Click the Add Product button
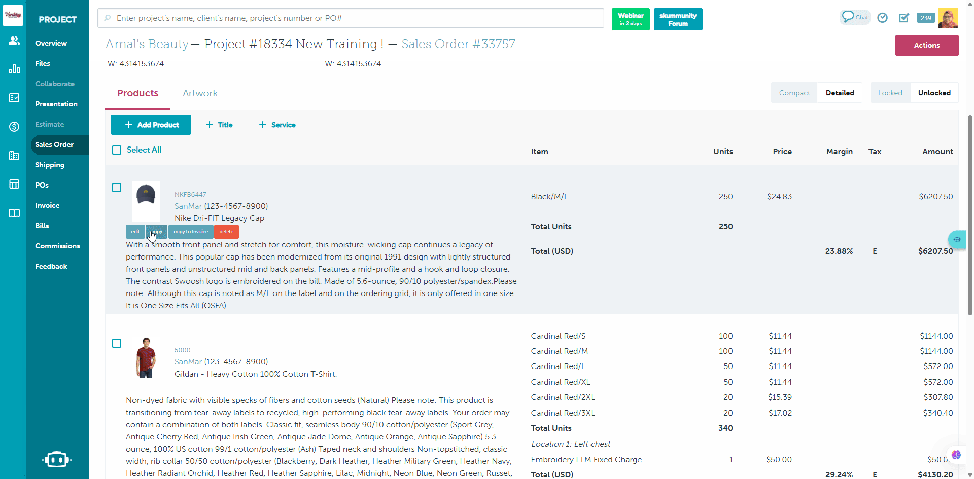The width and height of the screenshot is (974, 479). pyautogui.click(x=151, y=125)
